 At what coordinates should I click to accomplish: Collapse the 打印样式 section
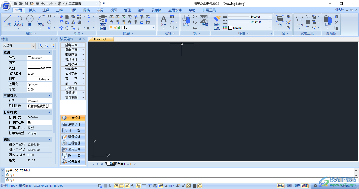point(50,112)
